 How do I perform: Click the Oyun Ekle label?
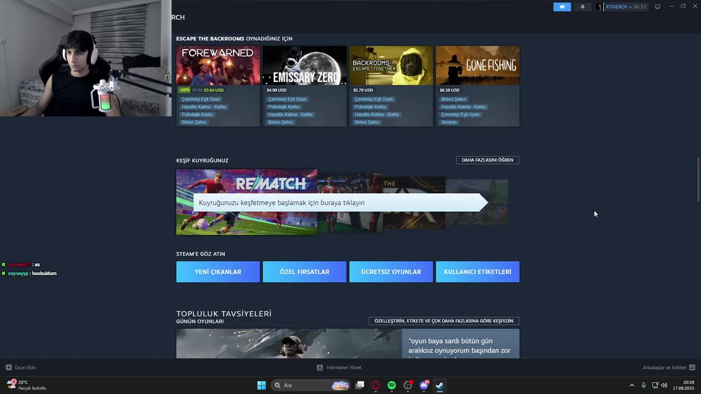click(25, 368)
